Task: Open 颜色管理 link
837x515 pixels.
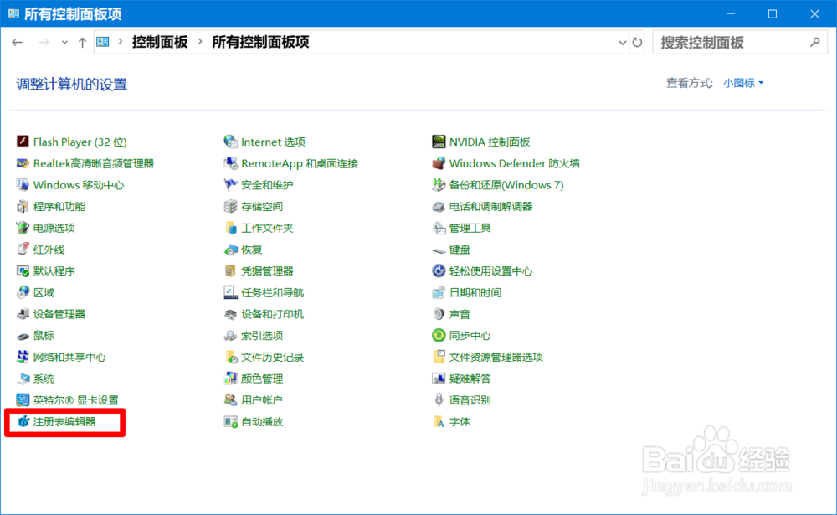Action: (x=262, y=379)
